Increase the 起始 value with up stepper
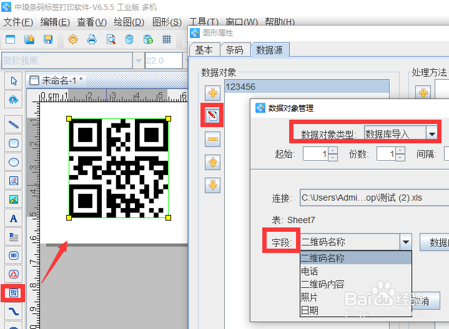This screenshot has height=329, width=449. [x=332, y=150]
